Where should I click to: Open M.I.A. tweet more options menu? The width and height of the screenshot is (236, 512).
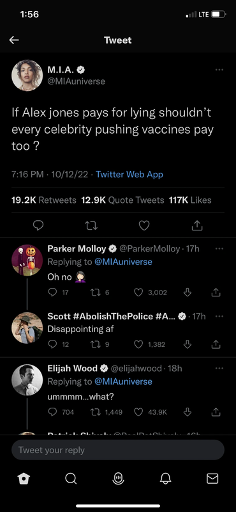[219, 70]
